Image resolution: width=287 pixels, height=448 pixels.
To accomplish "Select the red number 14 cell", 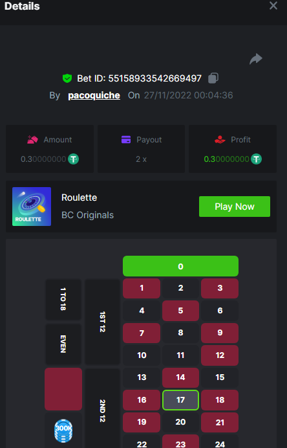I will coord(180,377).
